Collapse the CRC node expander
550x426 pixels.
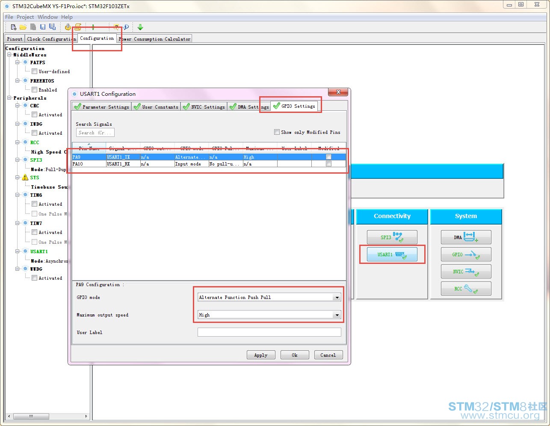point(18,106)
